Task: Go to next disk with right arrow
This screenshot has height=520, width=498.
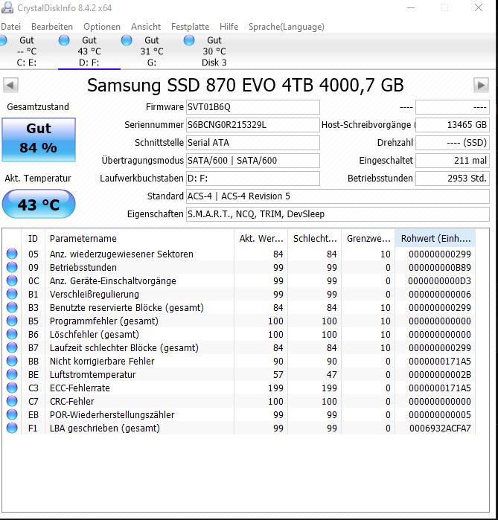Action: [481, 86]
